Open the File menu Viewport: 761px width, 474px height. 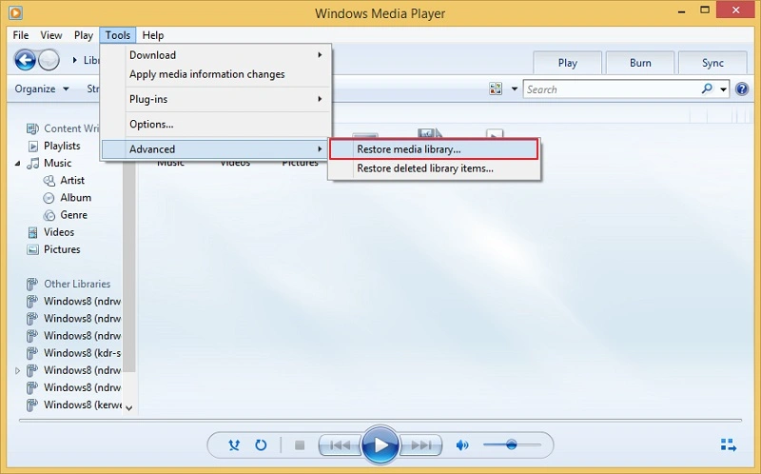20,35
